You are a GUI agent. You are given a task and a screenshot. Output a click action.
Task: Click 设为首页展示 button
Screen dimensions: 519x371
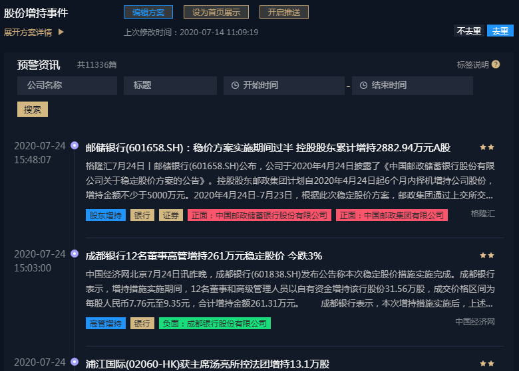point(216,12)
